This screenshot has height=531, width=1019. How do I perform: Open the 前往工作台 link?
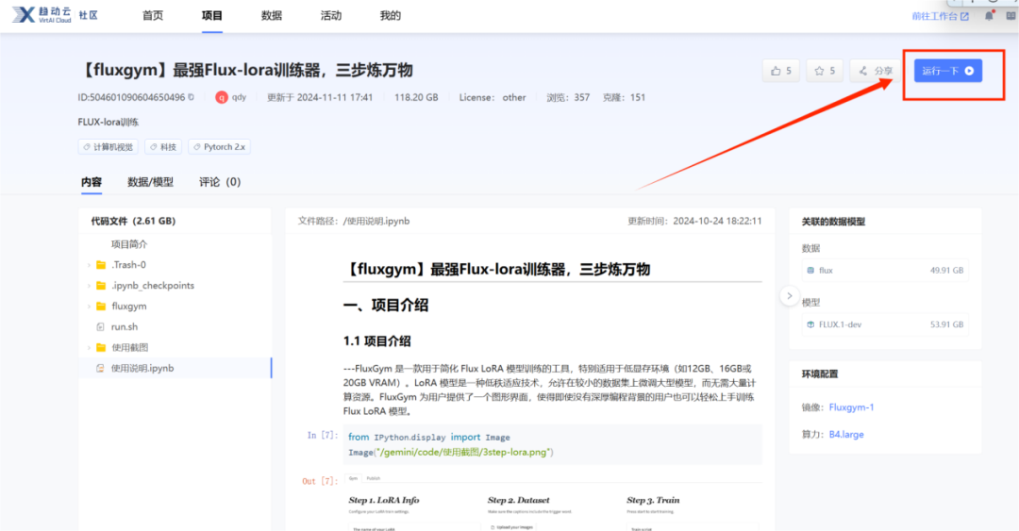coord(941,16)
